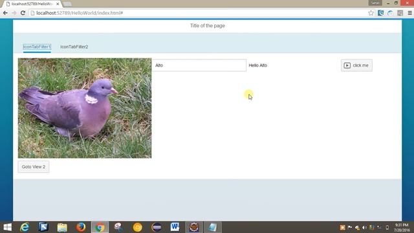Launch Internet Explorer from the taskbar
414x233 pixels.
tap(25, 227)
